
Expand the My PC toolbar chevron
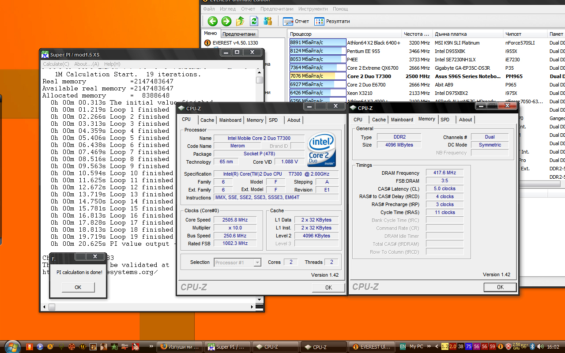[x=428, y=346]
